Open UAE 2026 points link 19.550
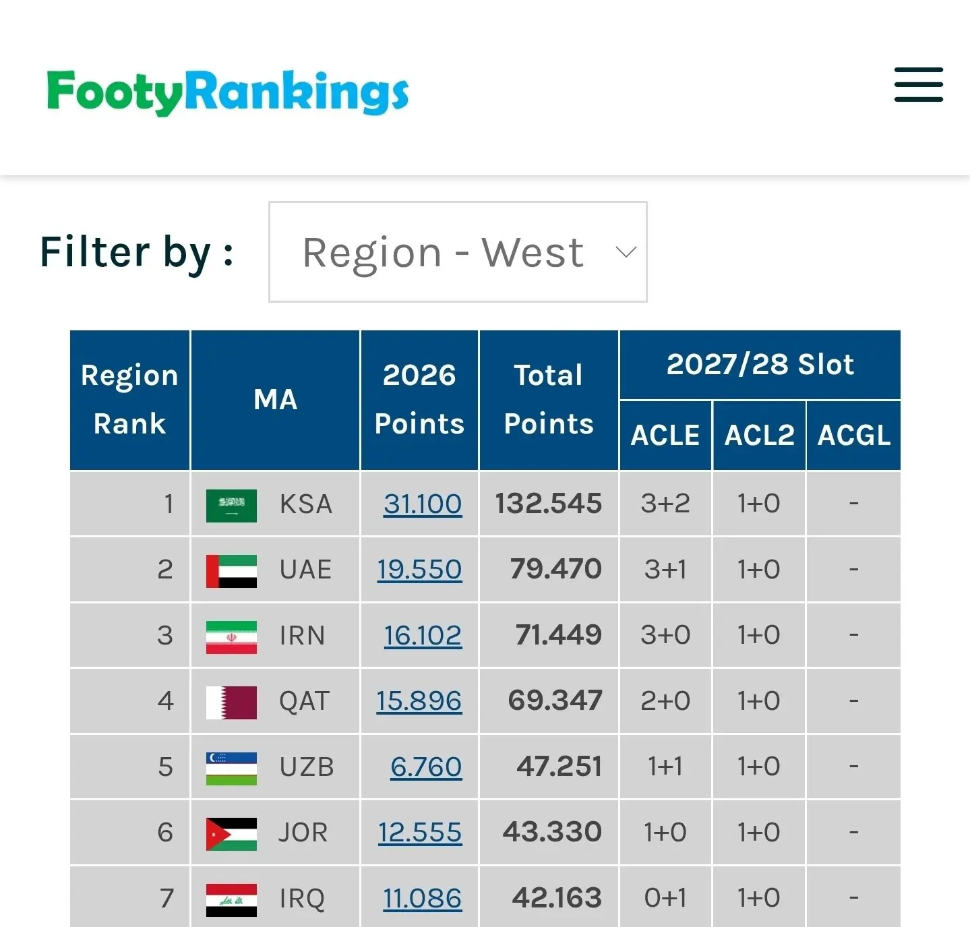Image resolution: width=970 pixels, height=927 pixels. [x=419, y=569]
